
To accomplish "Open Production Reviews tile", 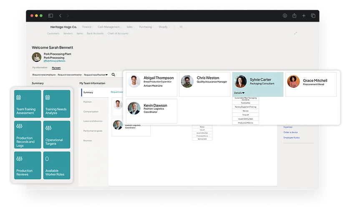I will click(28, 165).
